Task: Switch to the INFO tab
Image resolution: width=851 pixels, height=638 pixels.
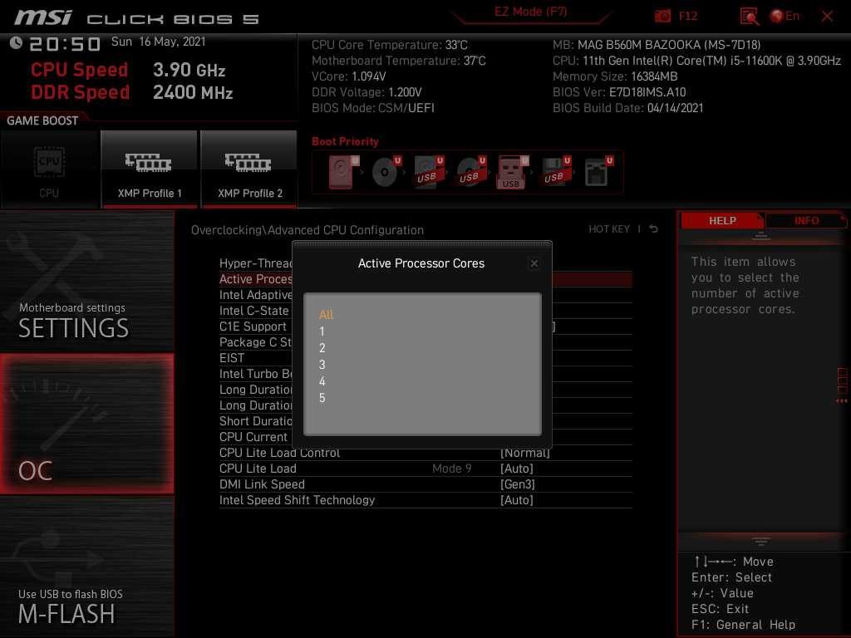Action: point(806,221)
